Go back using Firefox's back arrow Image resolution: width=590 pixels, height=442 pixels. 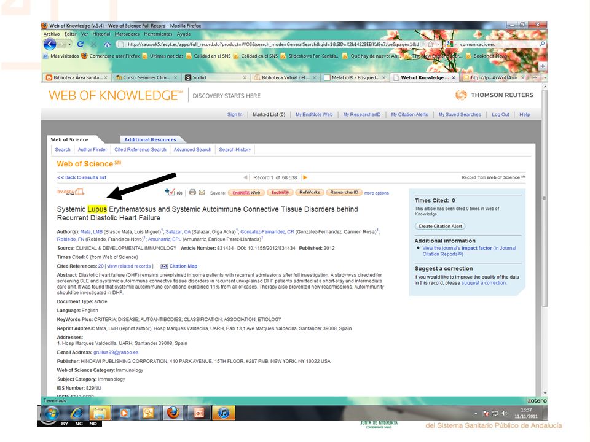tap(50, 44)
